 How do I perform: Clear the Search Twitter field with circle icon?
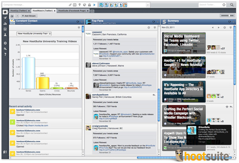pos(224,5)
